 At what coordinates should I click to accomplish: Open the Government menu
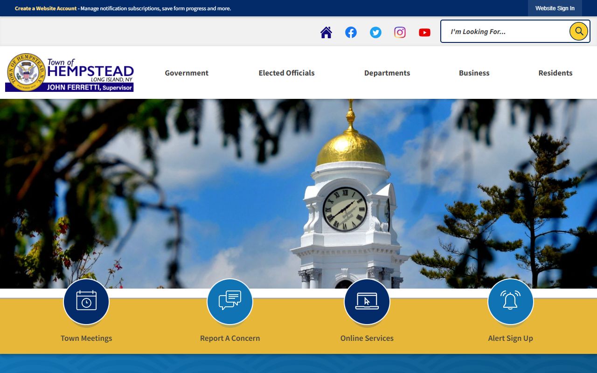point(187,73)
